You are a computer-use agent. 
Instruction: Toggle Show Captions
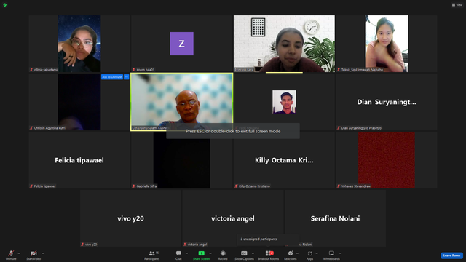[x=244, y=255]
